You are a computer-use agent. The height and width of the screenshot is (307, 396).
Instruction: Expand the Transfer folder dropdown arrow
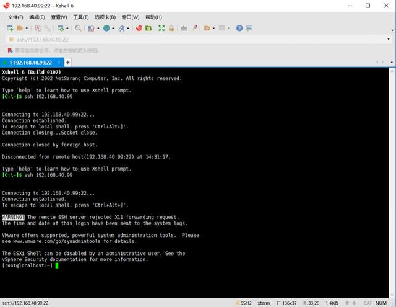(x=213, y=28)
